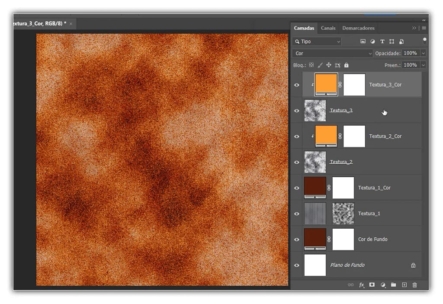
Task: Open the layers panel hamburger menu
Action: 424,28
